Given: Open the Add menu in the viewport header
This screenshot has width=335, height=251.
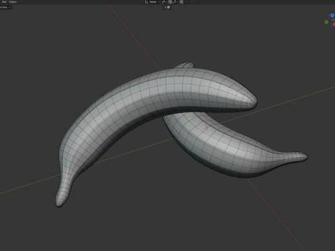Looking at the screenshot, I should pyautogui.click(x=4, y=2).
